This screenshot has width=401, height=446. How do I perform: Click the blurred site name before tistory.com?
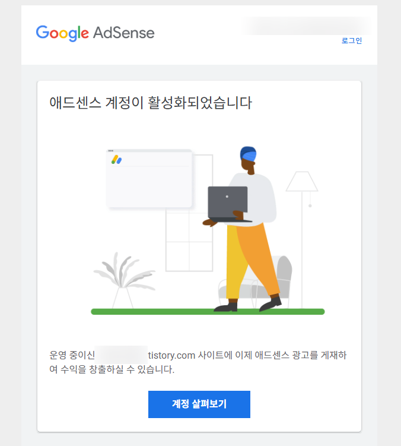click(121, 355)
